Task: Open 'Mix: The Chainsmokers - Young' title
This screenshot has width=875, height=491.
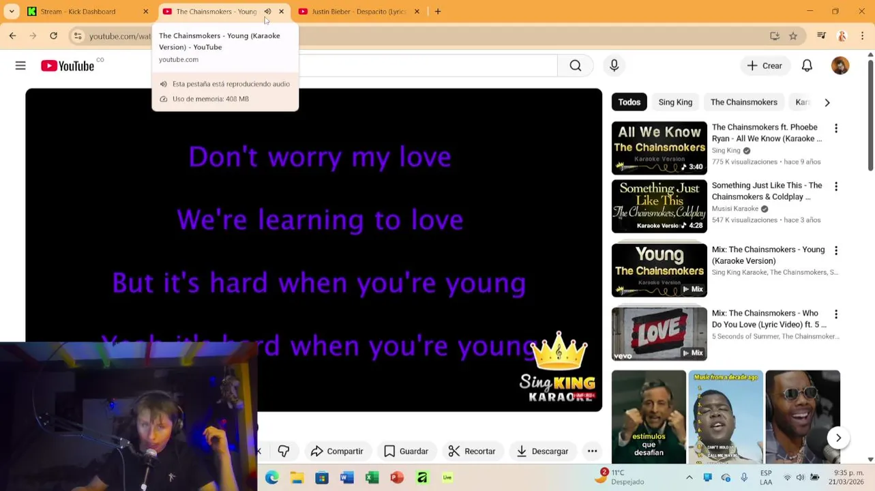Action: click(x=768, y=255)
